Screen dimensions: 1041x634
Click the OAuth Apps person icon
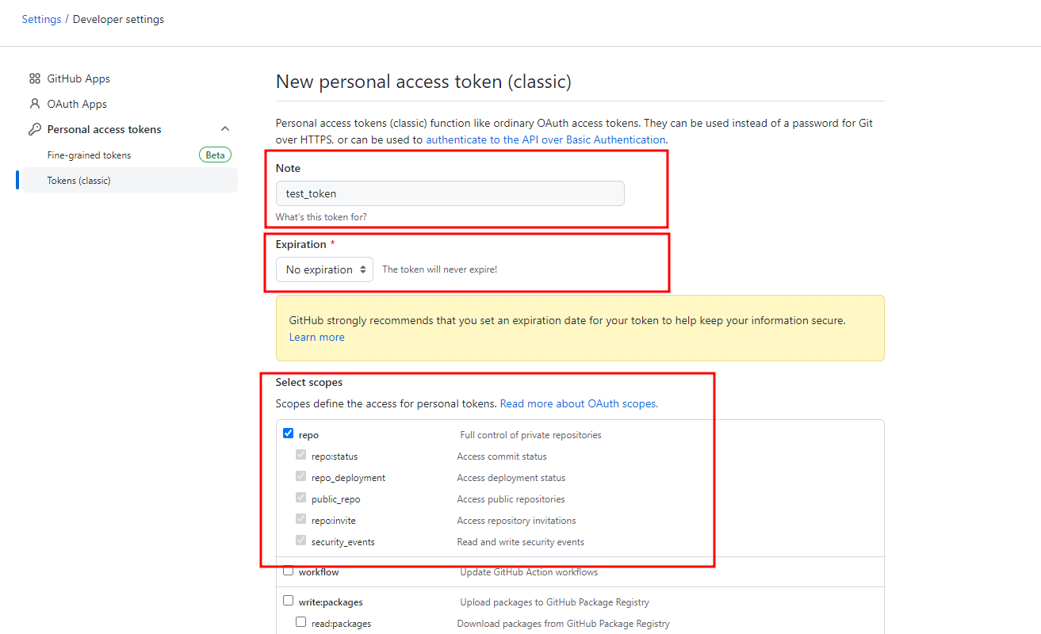pos(34,104)
